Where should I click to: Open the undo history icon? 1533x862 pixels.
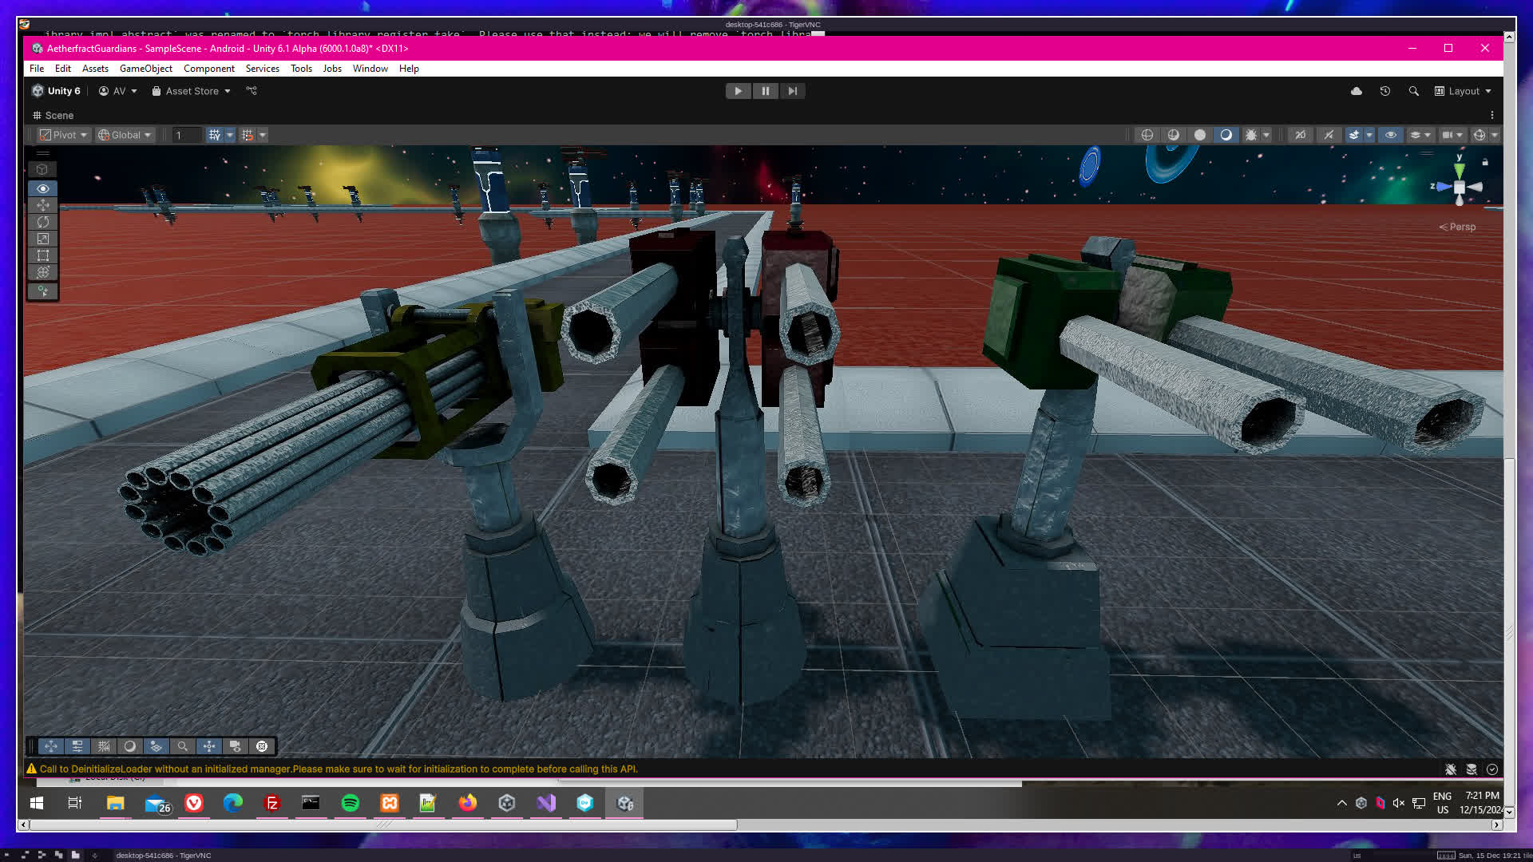1384,91
